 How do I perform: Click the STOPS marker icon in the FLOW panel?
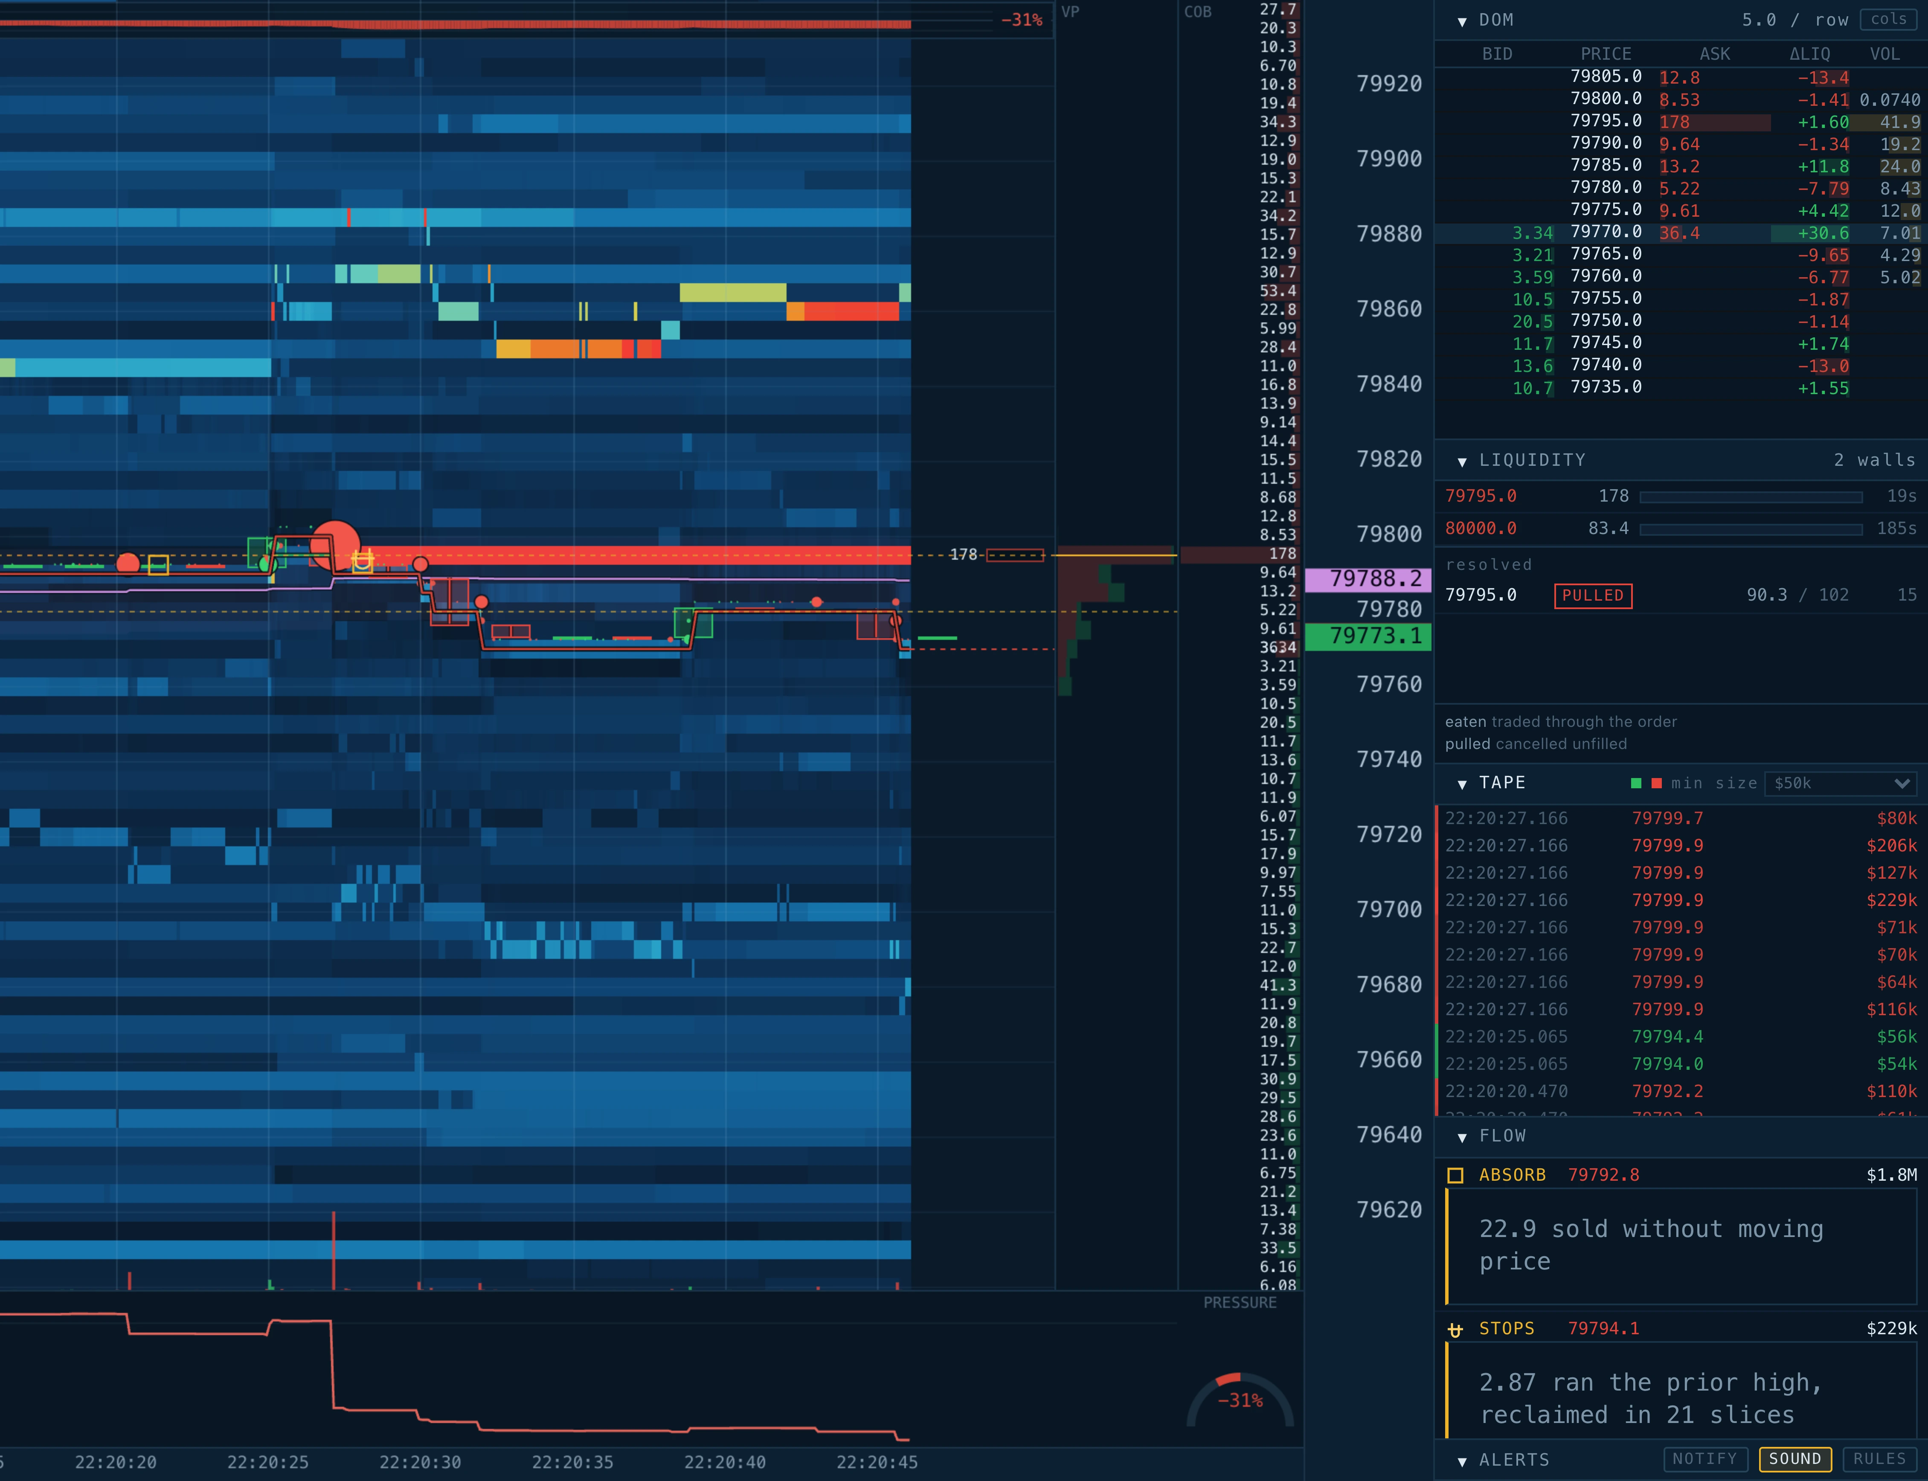1455,1330
